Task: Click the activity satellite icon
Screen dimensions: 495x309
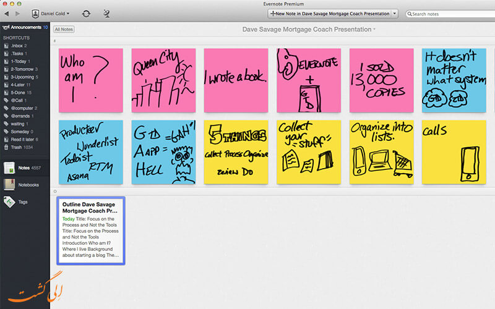Action: (x=106, y=14)
